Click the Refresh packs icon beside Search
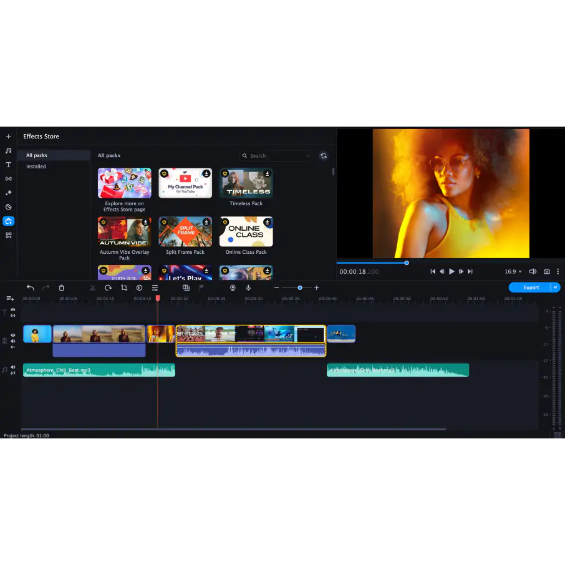 (x=324, y=156)
